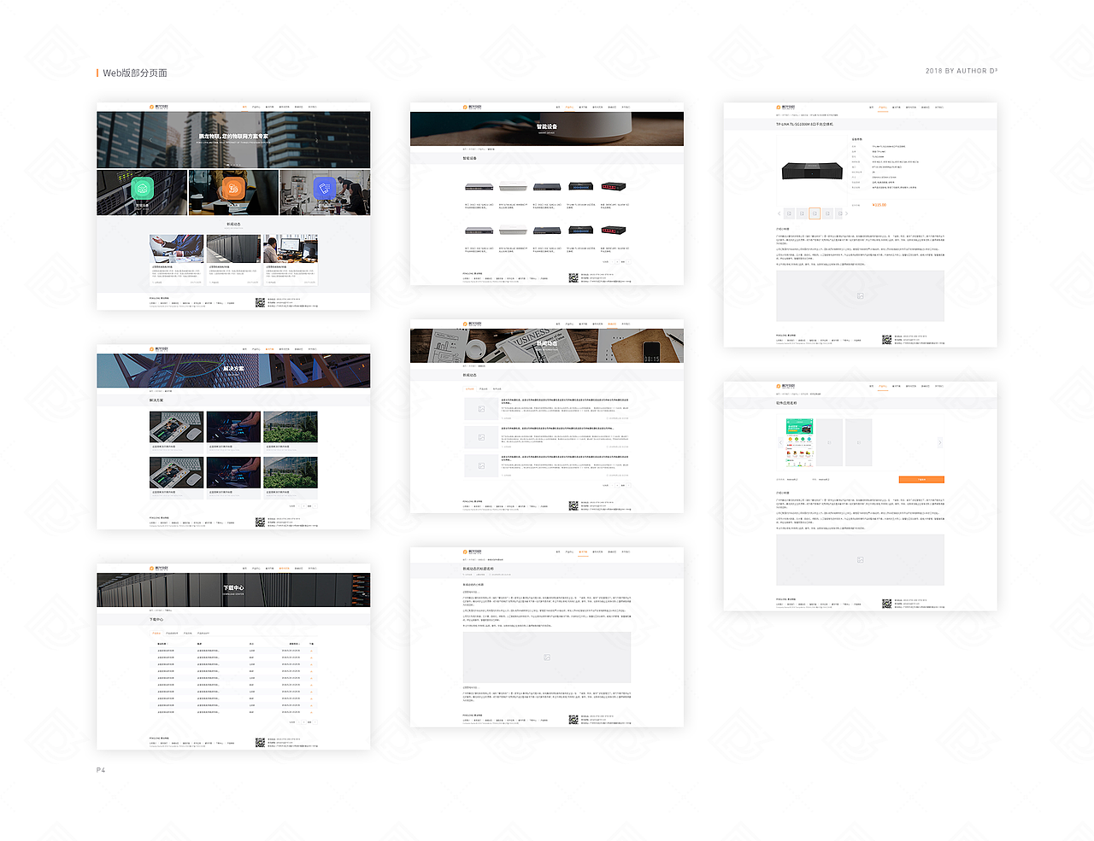Select the white switch in the 智能设备 first product row
Image resolution: width=1094 pixels, height=841 pixels.
pyautogui.click(x=513, y=187)
